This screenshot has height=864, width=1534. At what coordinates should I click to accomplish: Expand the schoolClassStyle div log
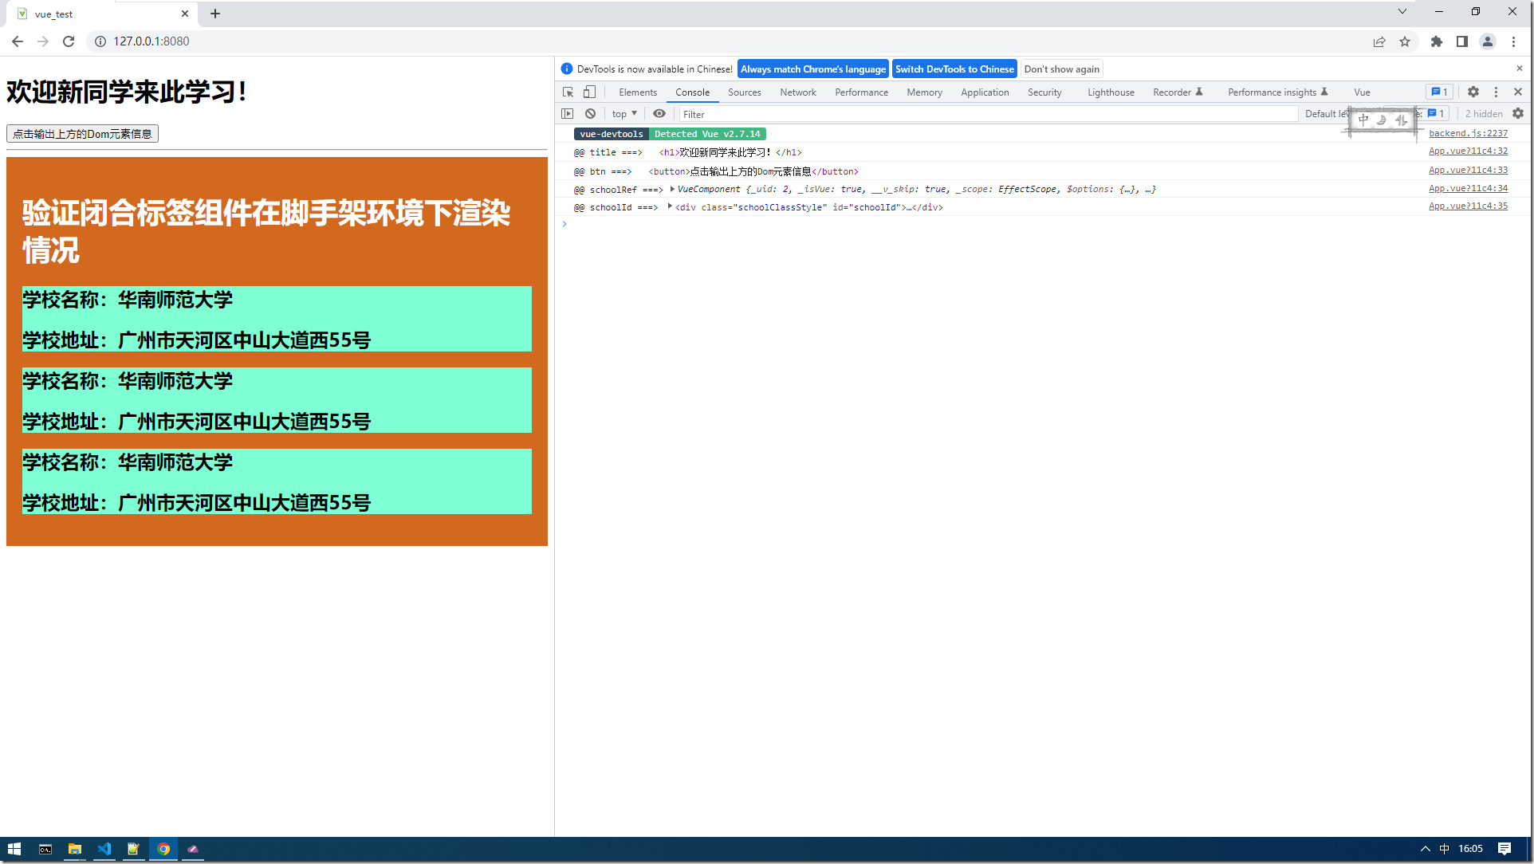(x=670, y=206)
